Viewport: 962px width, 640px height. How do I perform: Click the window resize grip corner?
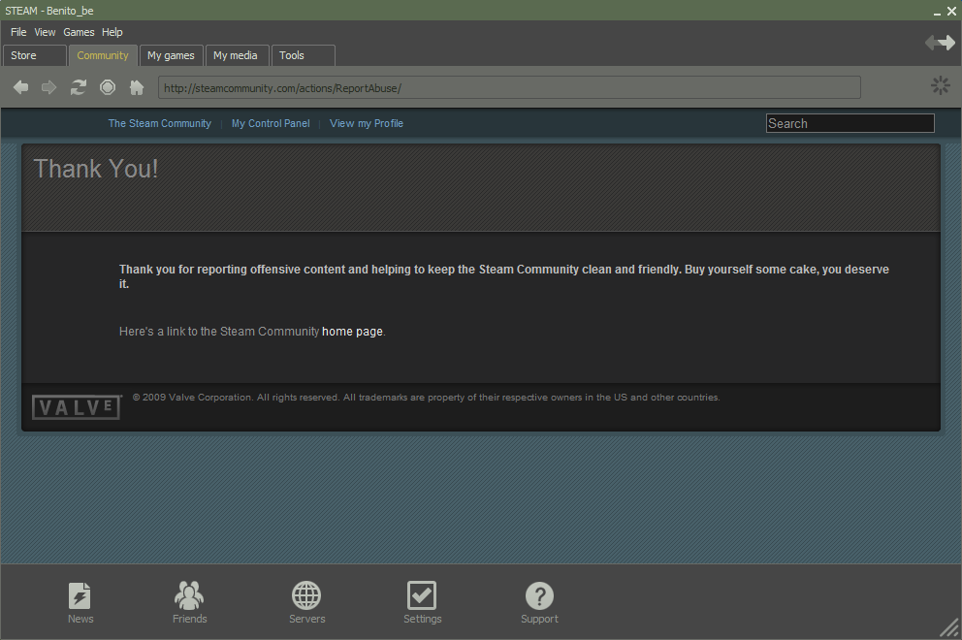[x=949, y=627]
